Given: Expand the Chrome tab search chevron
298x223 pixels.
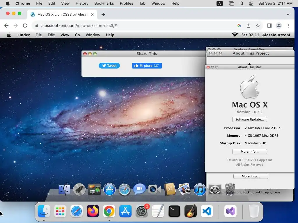Looking at the screenshot, I should coord(288,15).
